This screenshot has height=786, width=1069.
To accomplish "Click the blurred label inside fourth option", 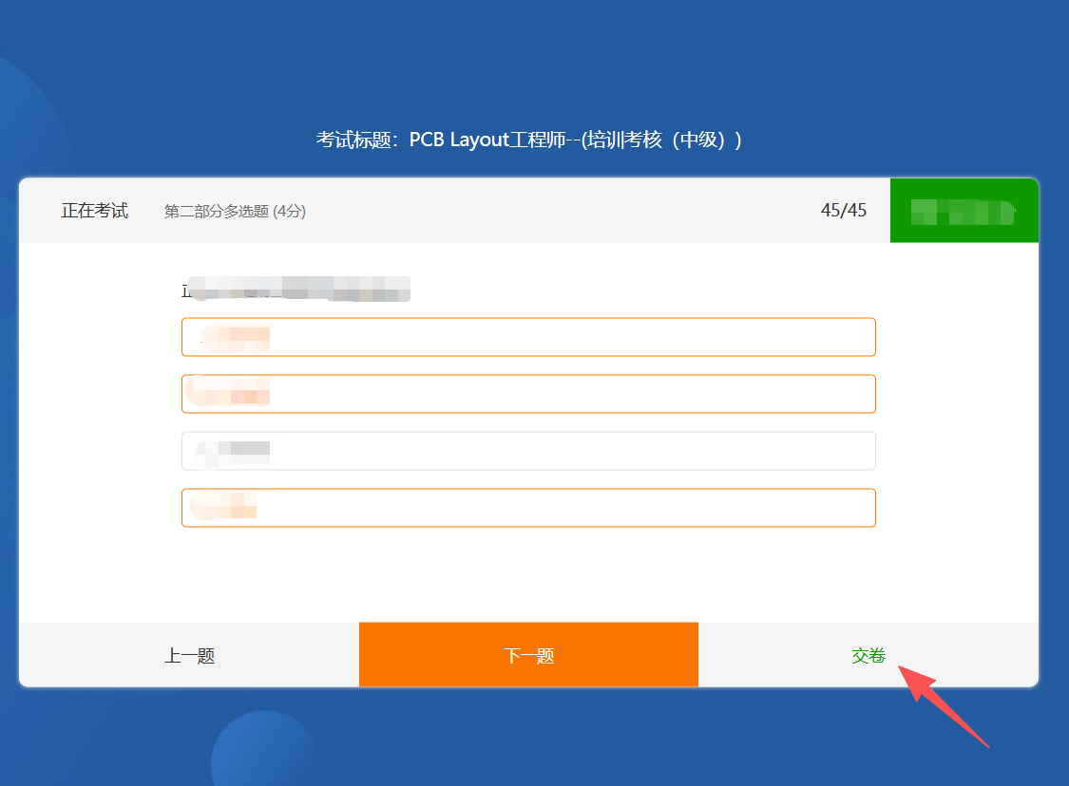I will point(224,506).
